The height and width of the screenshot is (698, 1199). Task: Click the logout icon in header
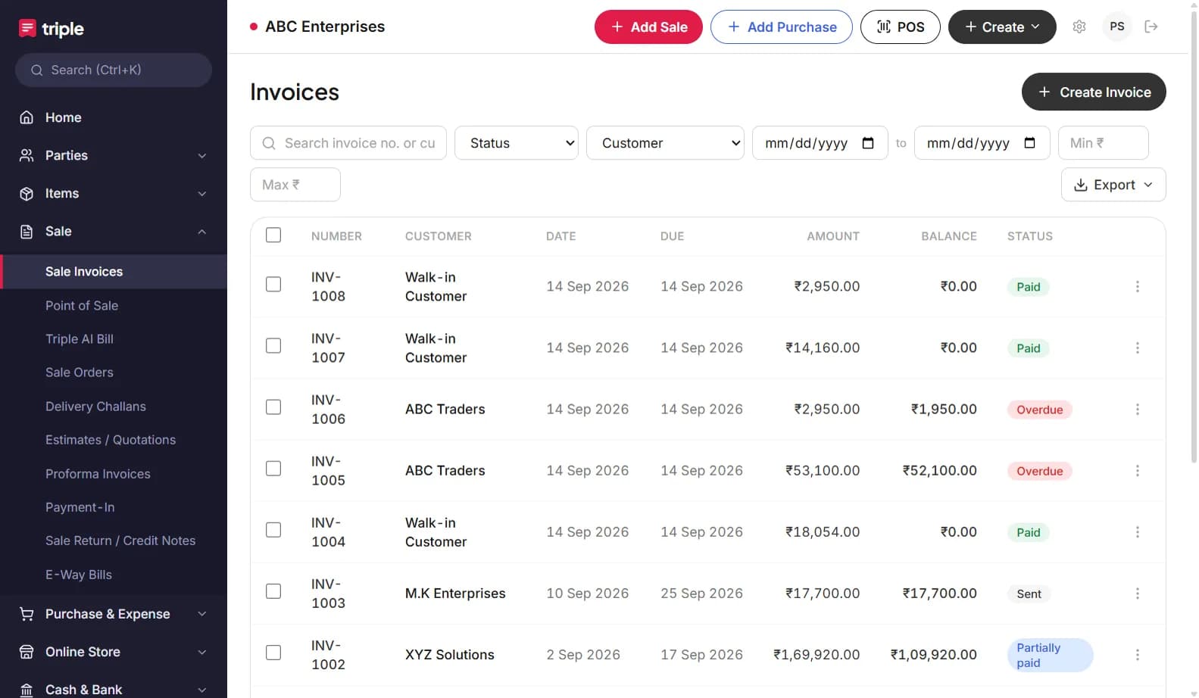click(x=1151, y=26)
